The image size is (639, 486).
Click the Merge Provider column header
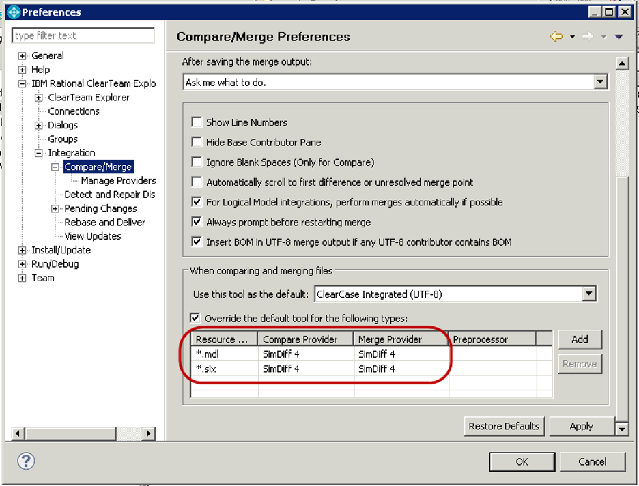tap(401, 339)
